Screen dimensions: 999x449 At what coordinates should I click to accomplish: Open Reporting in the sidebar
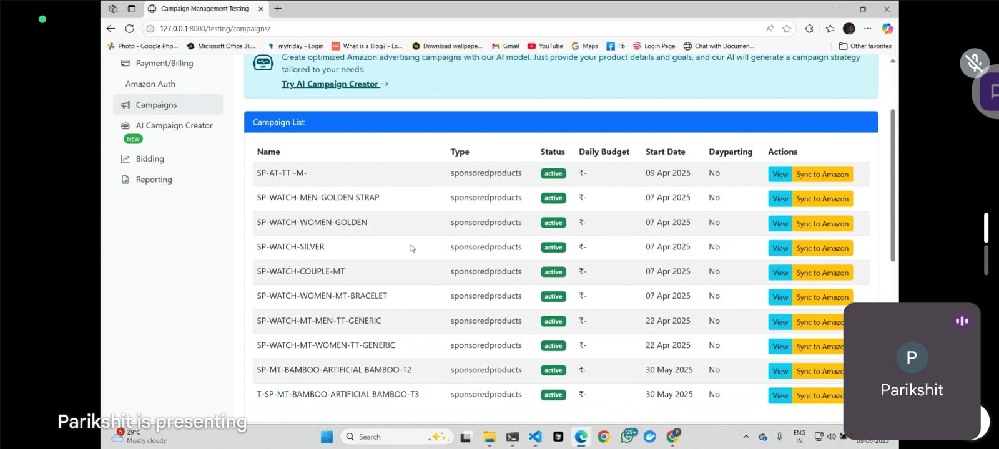[x=154, y=180]
